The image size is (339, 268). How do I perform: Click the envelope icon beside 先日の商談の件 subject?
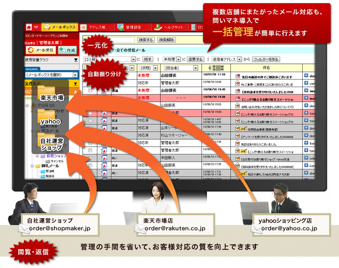[237, 75]
